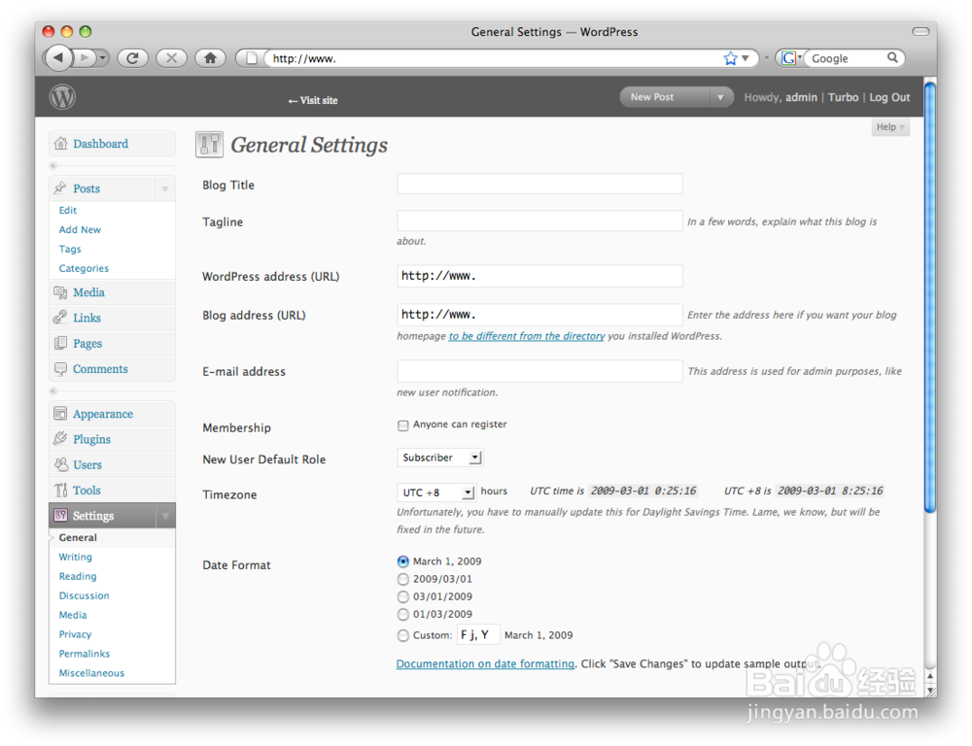Click the Visit site link
972x746 pixels.
coord(313,100)
